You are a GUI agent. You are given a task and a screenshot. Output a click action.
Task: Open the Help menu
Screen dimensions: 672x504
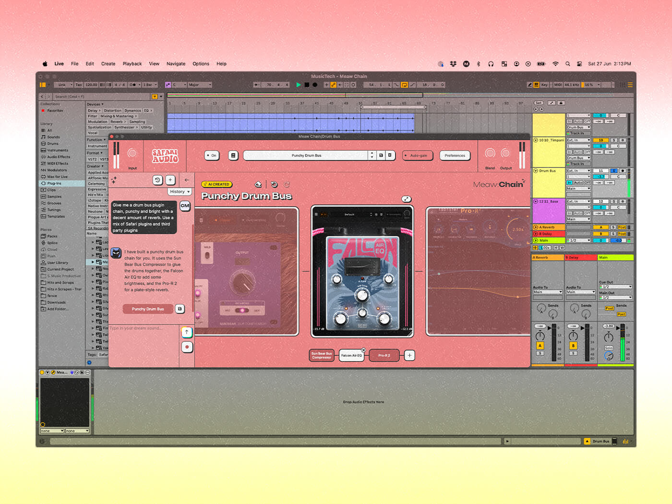point(221,64)
